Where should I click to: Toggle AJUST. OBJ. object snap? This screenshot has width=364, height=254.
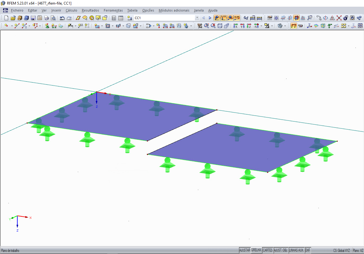281,250
